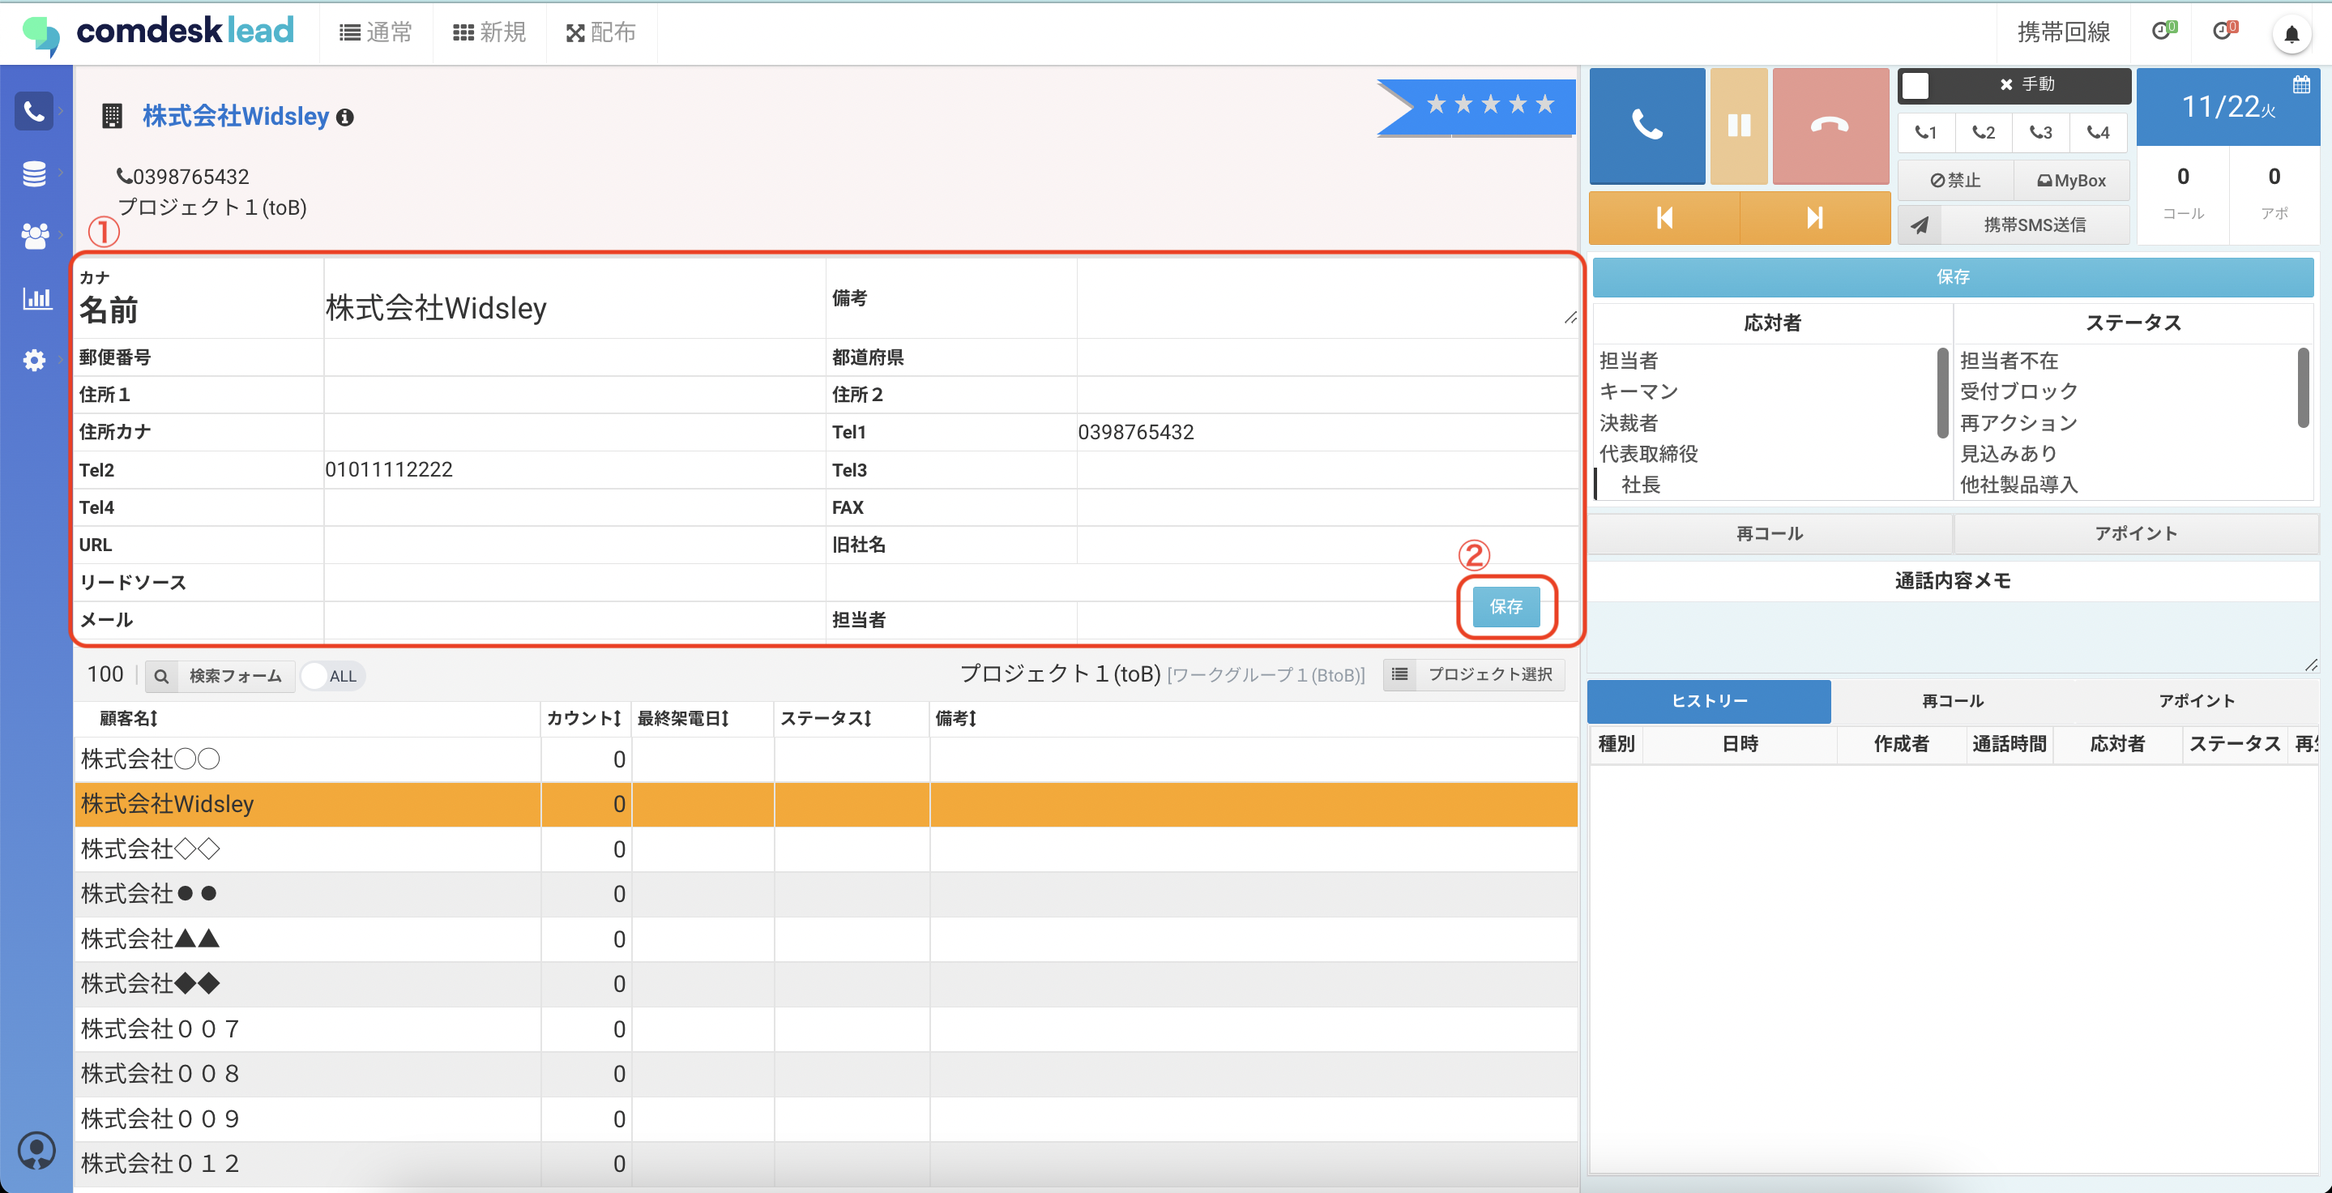Switch to the ヒストリー tab
The width and height of the screenshot is (2332, 1193).
pos(1708,700)
